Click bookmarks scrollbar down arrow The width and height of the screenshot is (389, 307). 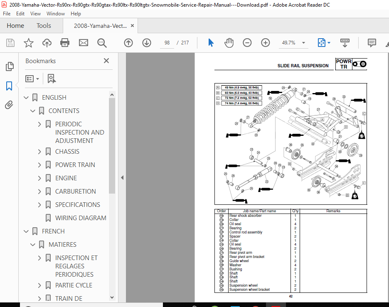tap(112, 297)
